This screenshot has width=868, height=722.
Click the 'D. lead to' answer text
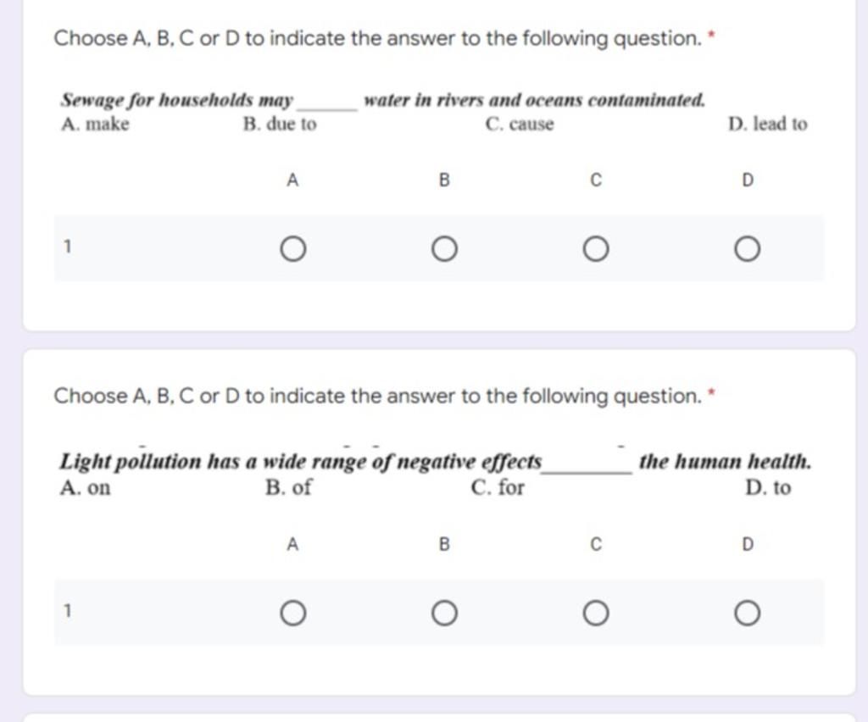(x=768, y=124)
